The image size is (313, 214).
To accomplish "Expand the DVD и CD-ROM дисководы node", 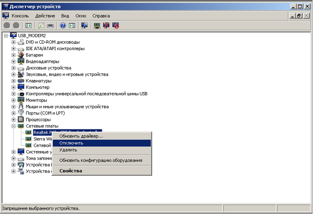I will coord(14,42).
